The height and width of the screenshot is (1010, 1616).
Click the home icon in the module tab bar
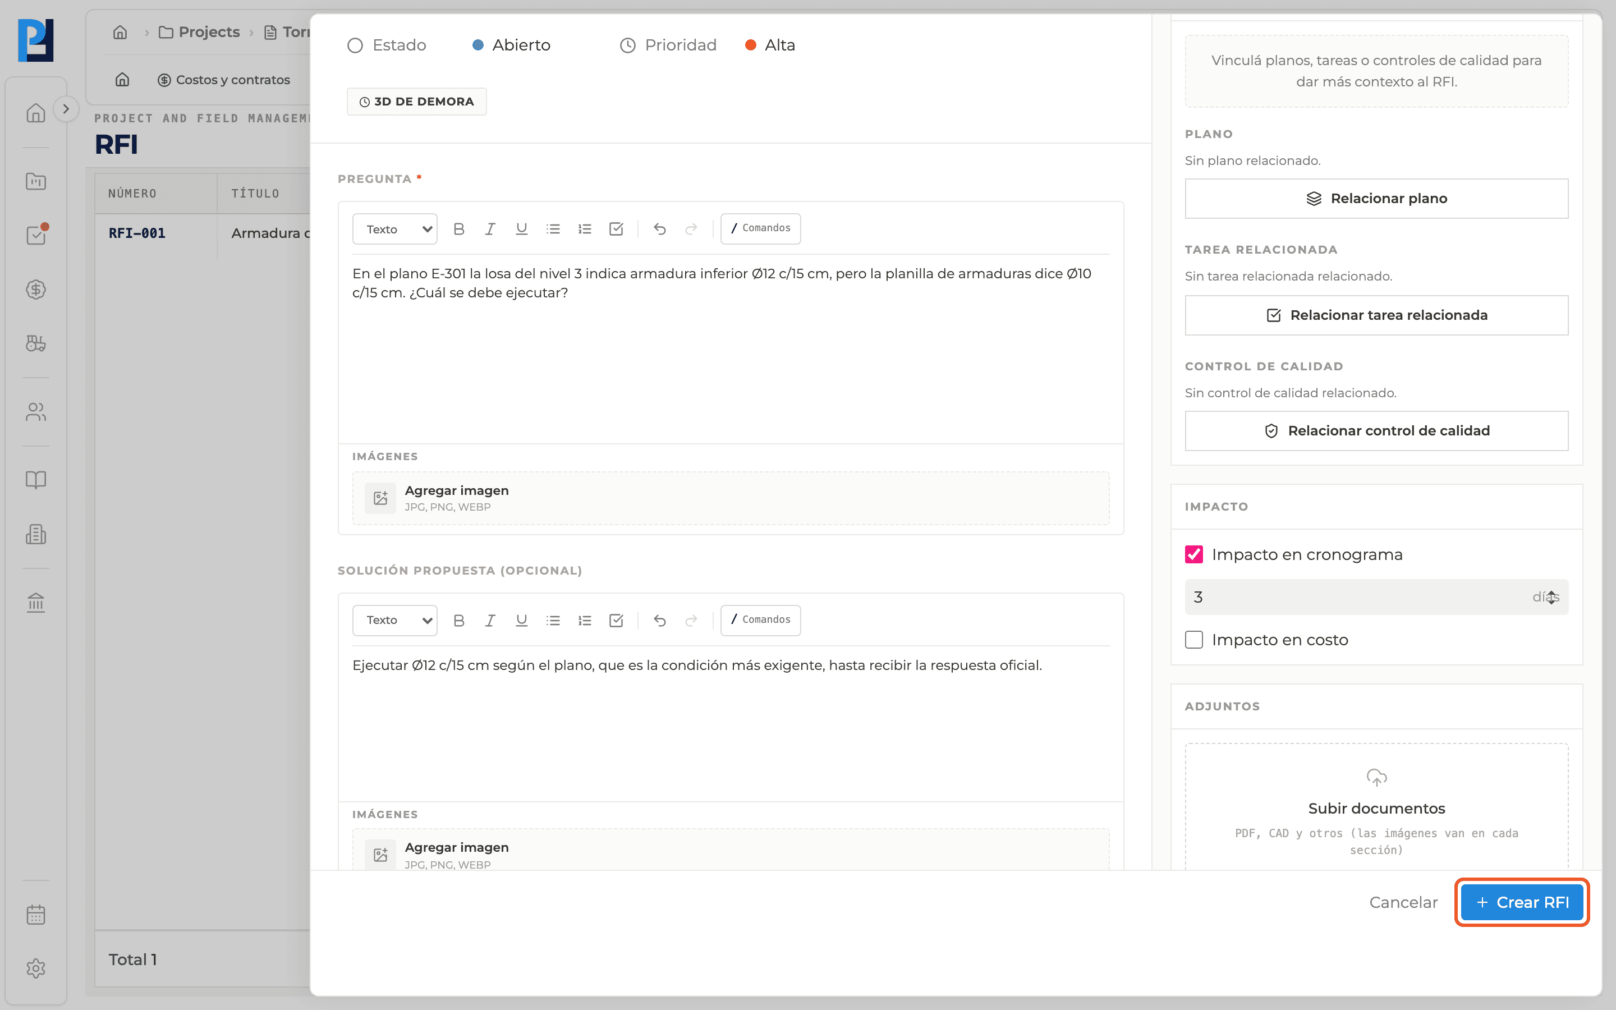pyautogui.click(x=122, y=80)
